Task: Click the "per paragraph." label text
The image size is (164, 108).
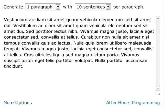Action: [x=129, y=7]
